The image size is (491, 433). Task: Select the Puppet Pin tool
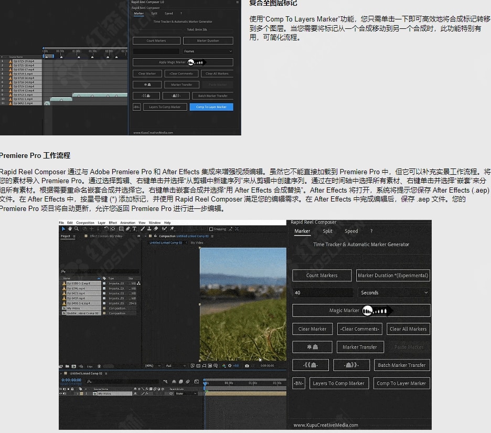coord(172,229)
